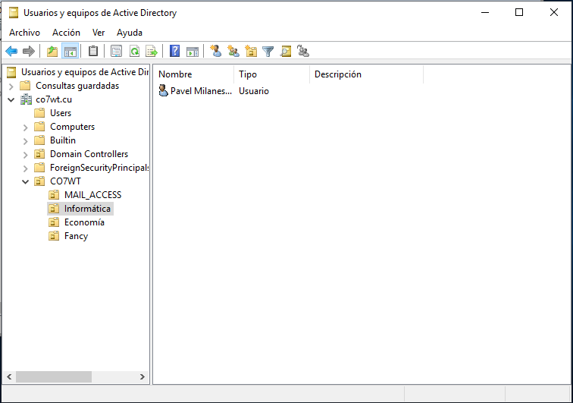Maximize the Active Directory window

pyautogui.click(x=519, y=12)
